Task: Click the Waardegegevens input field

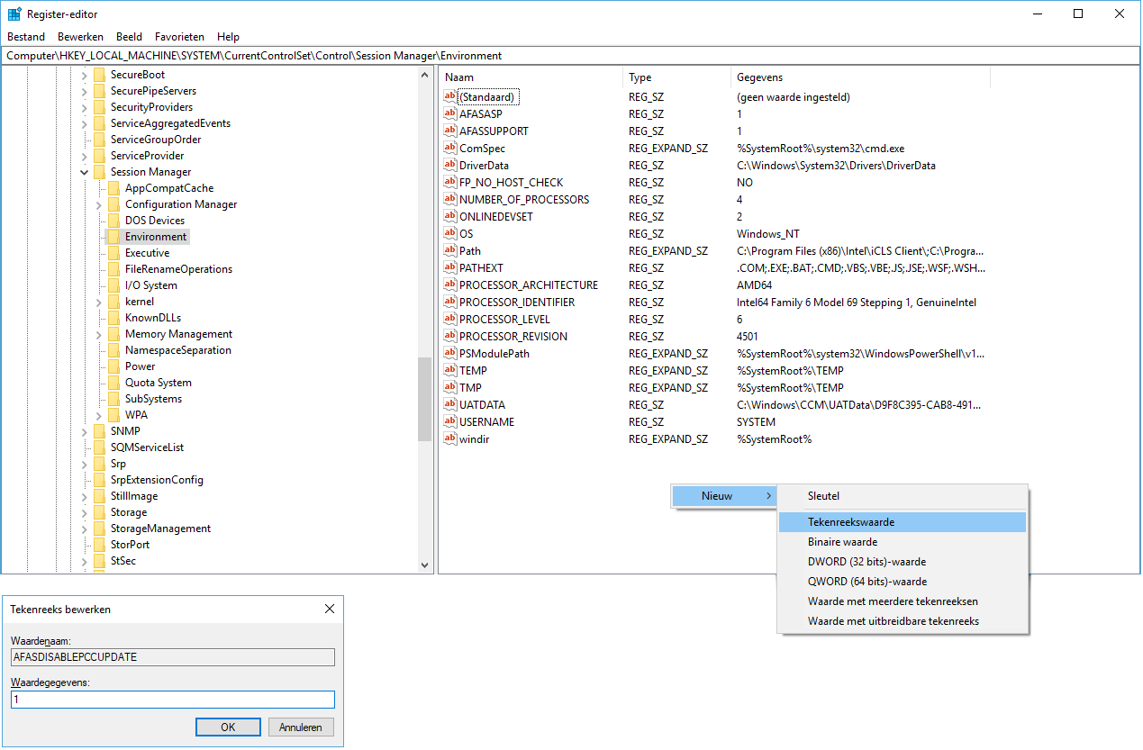Action: pos(173,700)
